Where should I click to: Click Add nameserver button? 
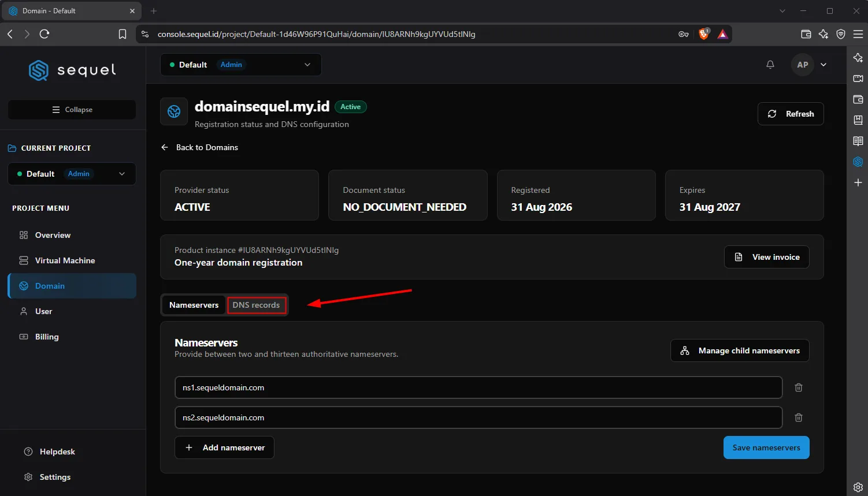coord(225,447)
